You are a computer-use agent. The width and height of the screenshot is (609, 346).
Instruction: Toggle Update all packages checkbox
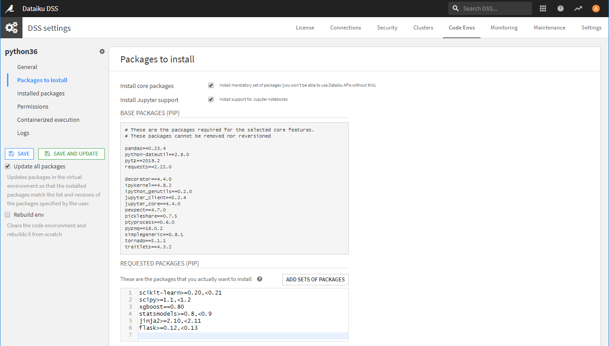click(x=7, y=166)
